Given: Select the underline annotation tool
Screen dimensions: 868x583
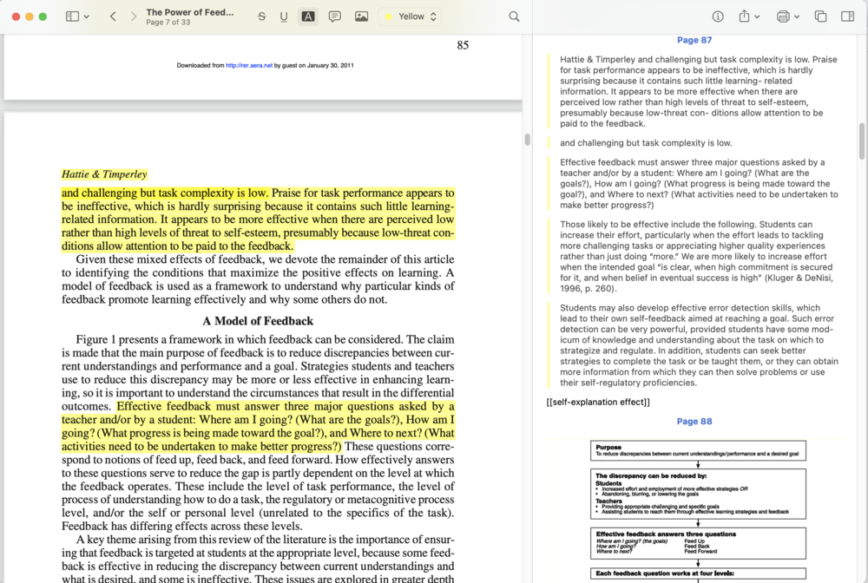Looking at the screenshot, I should [284, 16].
